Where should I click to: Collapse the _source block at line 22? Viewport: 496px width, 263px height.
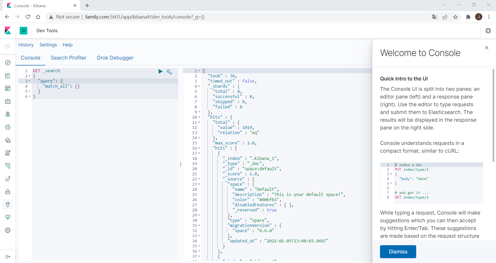(199, 179)
